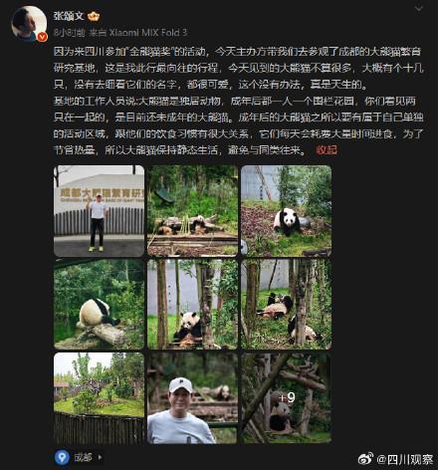View photo of panda eating by the tree
Viewport: 438px width, 470px height.
click(192, 305)
